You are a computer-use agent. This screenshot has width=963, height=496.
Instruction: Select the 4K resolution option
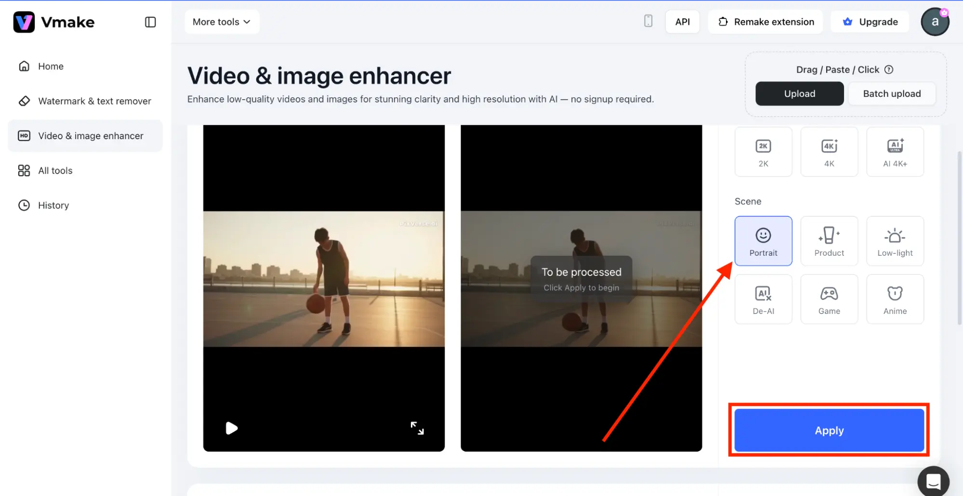pos(829,152)
